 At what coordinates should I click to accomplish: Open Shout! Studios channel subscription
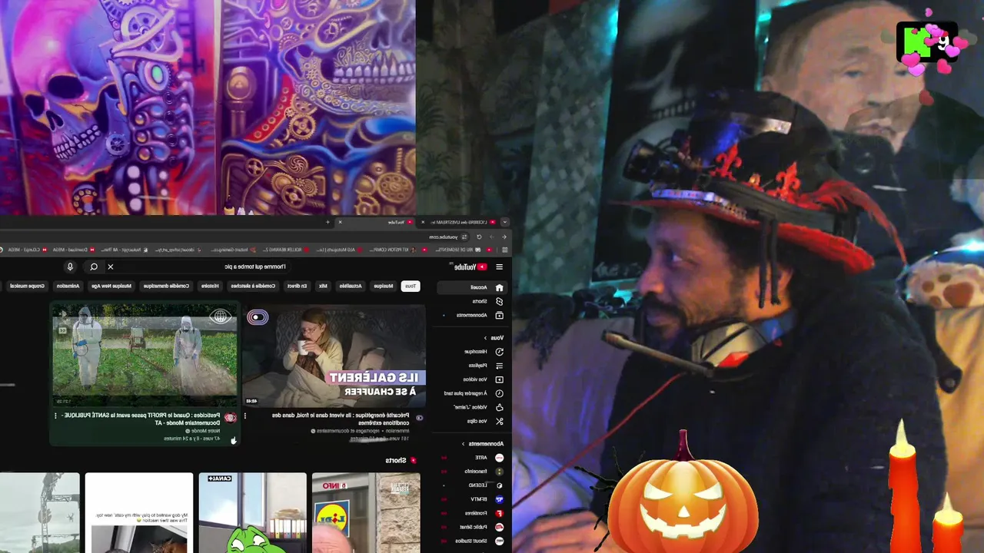471,541
